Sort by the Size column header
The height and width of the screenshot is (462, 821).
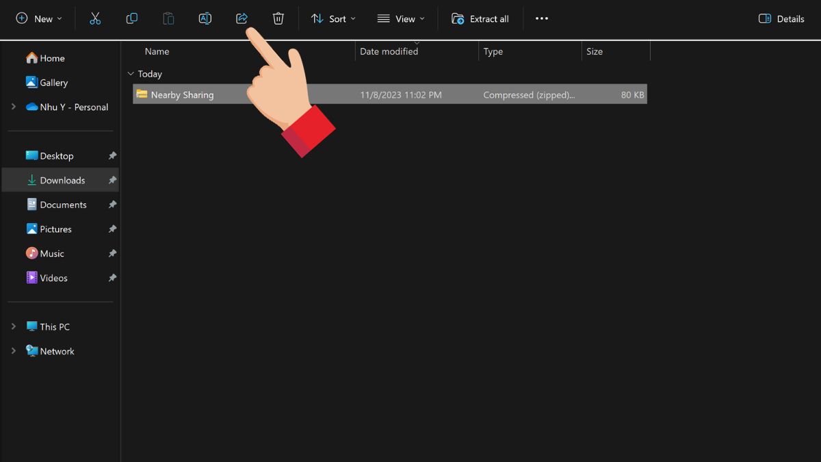[x=594, y=51]
